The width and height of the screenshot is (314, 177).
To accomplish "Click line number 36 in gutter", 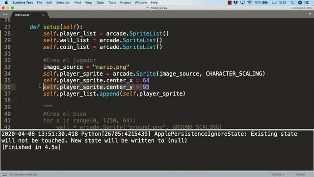I will [7, 87].
